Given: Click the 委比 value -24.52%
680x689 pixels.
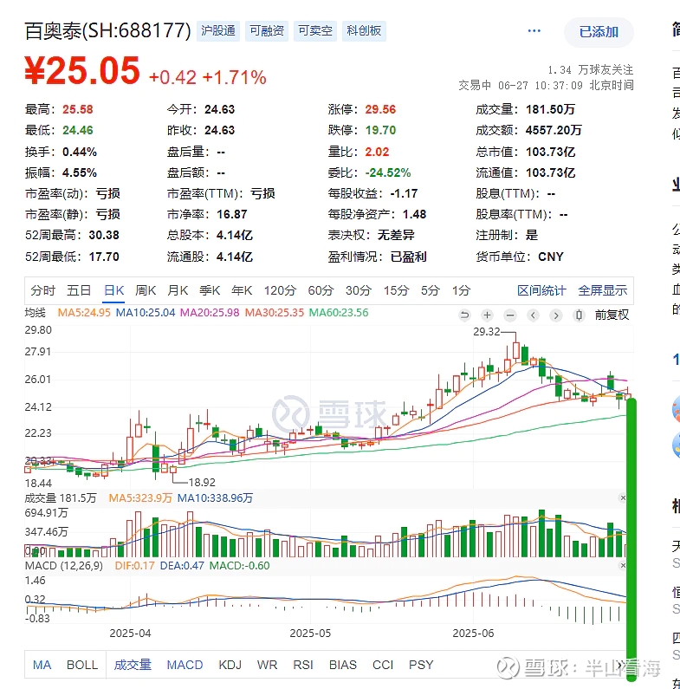Looking at the screenshot, I should click(x=388, y=172).
